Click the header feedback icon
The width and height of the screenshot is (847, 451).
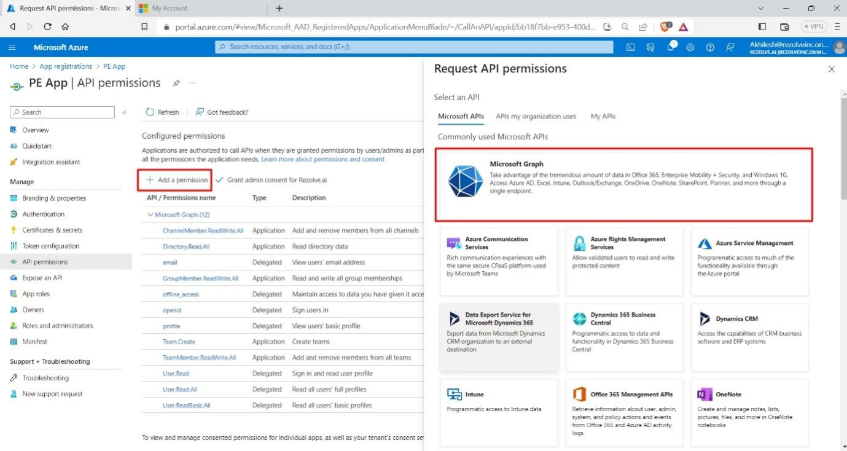click(730, 47)
